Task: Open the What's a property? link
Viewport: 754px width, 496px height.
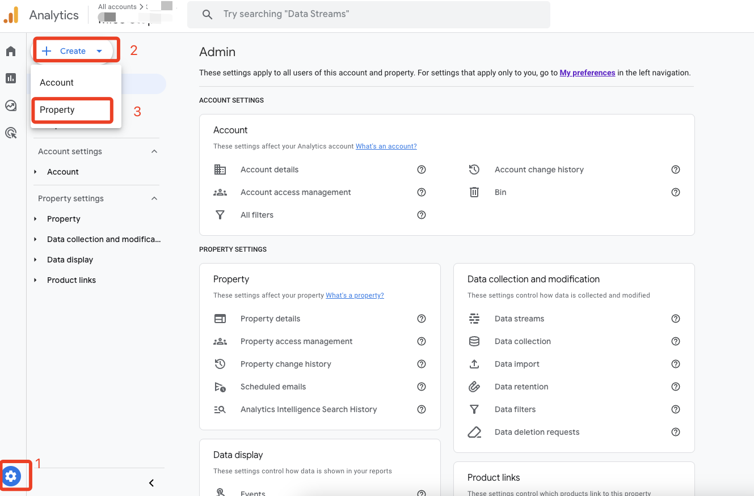Action: (355, 295)
